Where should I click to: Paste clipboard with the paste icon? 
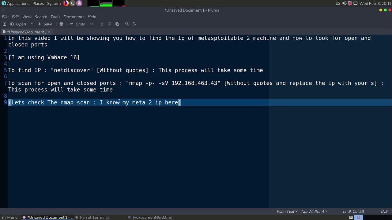(x=117, y=24)
